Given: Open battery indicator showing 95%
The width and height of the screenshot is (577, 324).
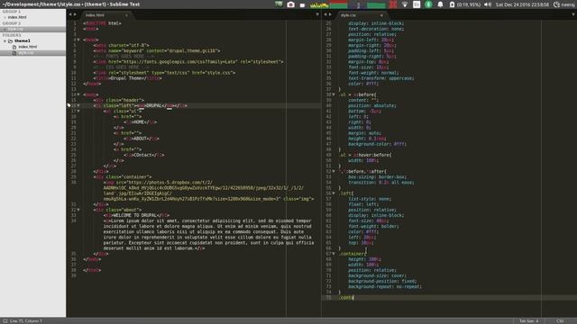Looking at the screenshot, I should (464, 4).
